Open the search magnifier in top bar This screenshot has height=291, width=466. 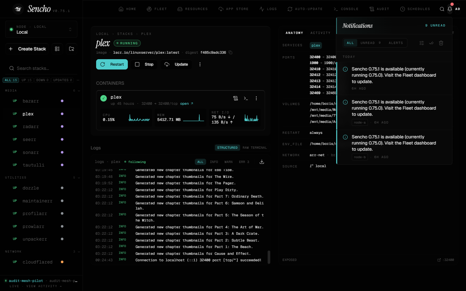[442, 9]
